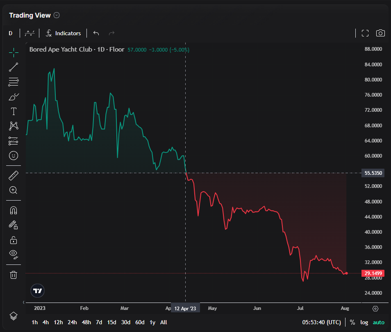Image resolution: width=391 pixels, height=332 pixels.
Task: Select the Text annotation tool
Action: coord(14,111)
